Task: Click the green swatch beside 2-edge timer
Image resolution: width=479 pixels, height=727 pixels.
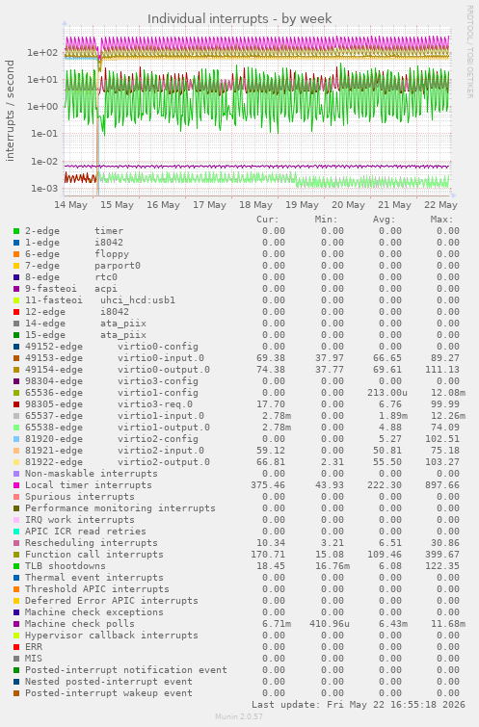Action: coord(16,231)
